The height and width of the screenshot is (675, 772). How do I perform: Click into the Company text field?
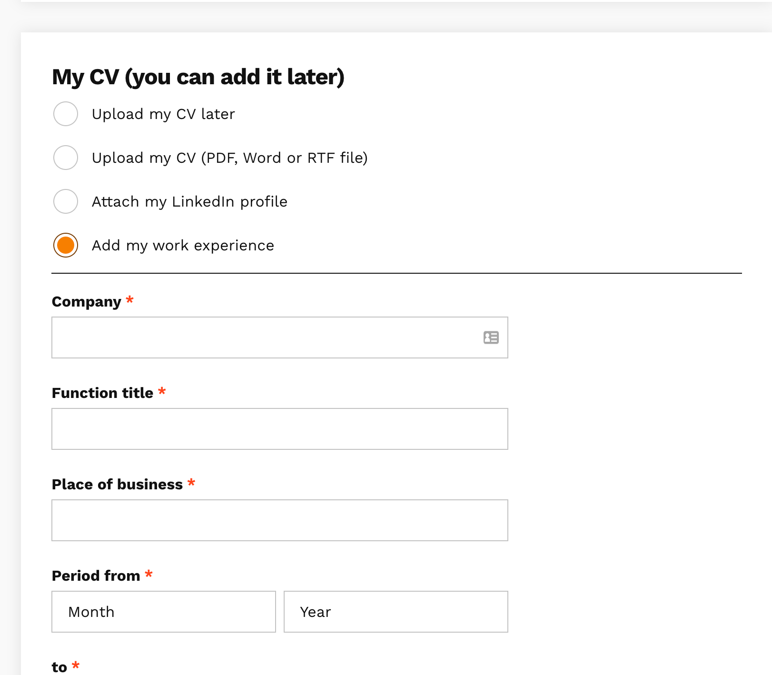coord(267,337)
